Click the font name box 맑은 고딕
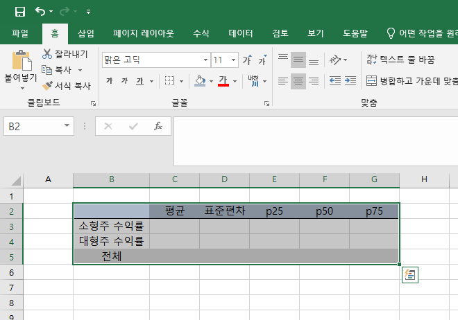Screen dimensions: 458x320 152,60
